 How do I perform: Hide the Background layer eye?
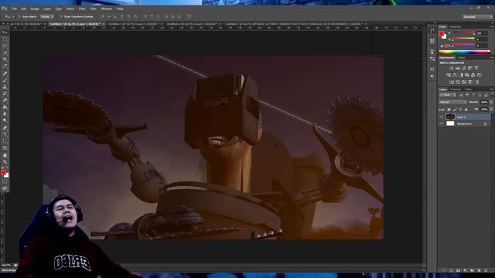(x=442, y=124)
